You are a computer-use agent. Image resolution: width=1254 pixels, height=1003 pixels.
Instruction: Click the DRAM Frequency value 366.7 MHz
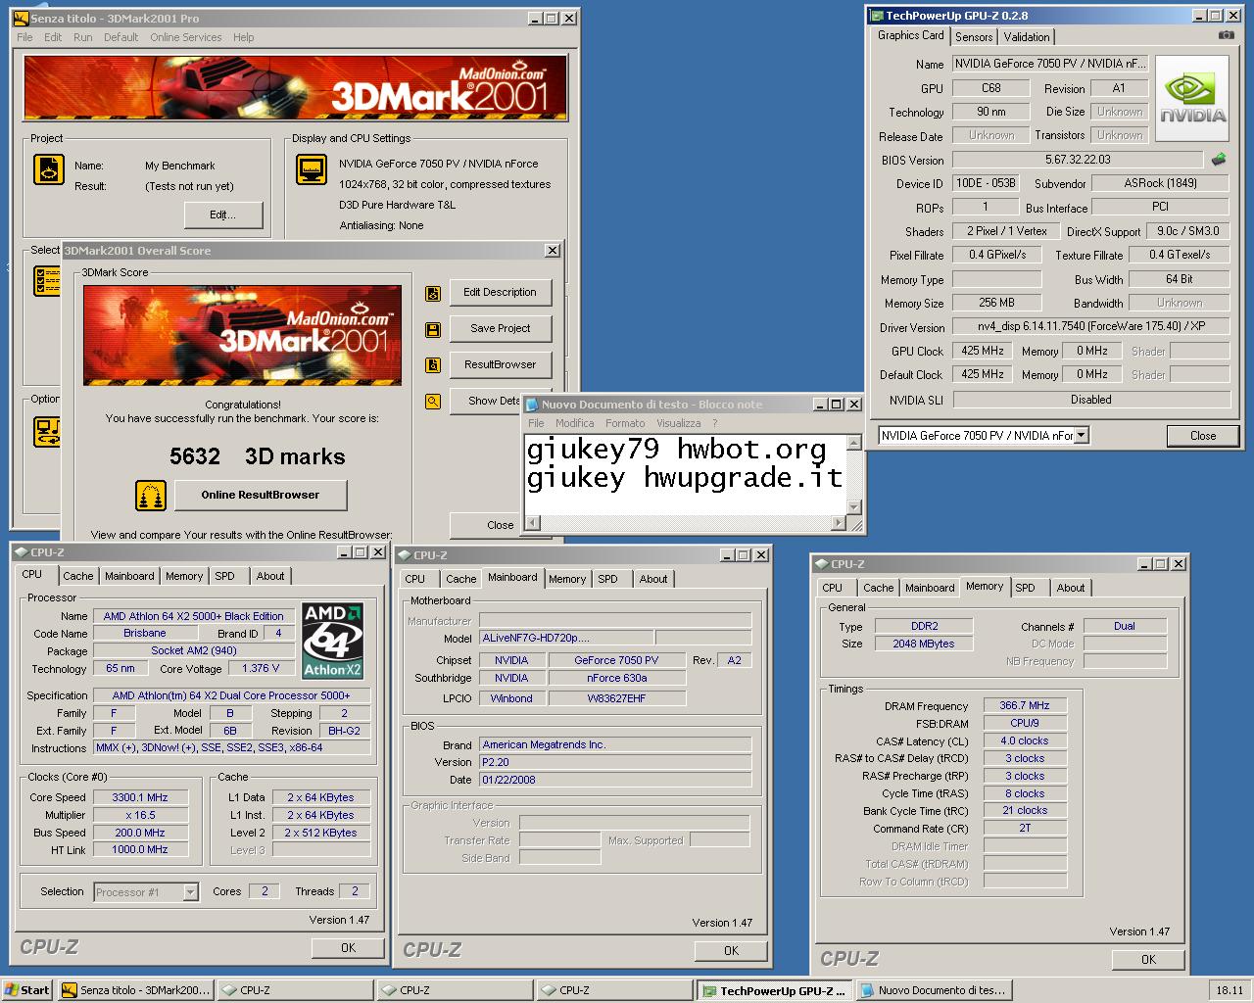click(x=1025, y=706)
